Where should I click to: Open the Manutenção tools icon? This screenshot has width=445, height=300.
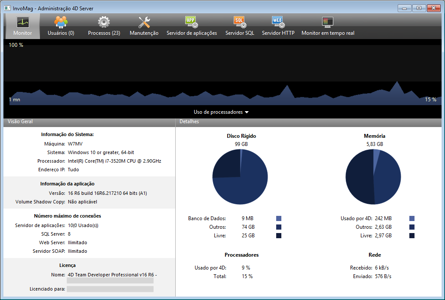pos(144,22)
